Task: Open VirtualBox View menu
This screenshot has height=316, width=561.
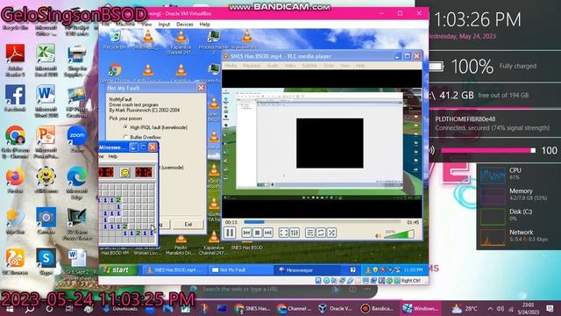Action: point(146,25)
